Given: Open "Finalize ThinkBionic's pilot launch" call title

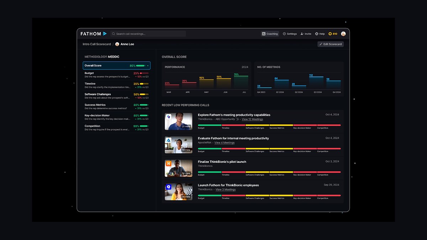Looking at the screenshot, I should (x=222, y=162).
